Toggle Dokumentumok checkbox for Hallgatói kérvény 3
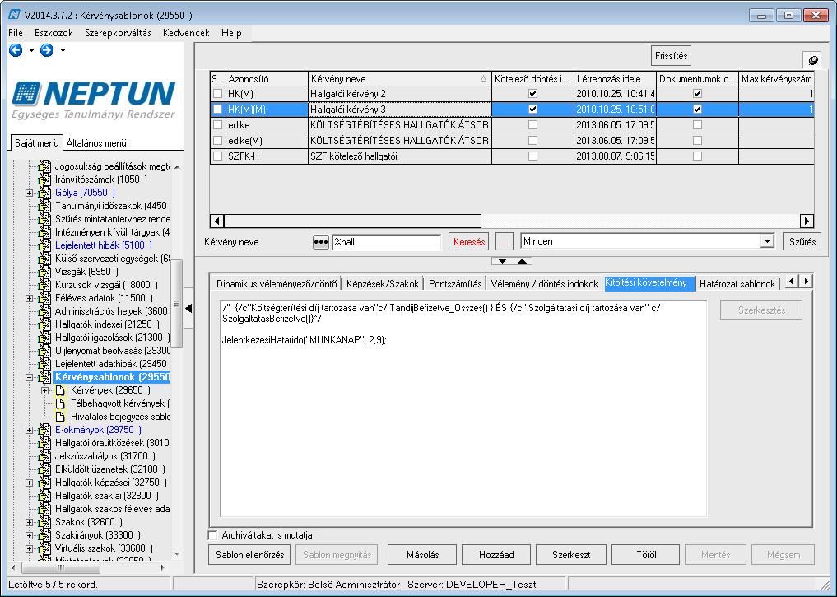This screenshot has width=837, height=597. [697, 110]
